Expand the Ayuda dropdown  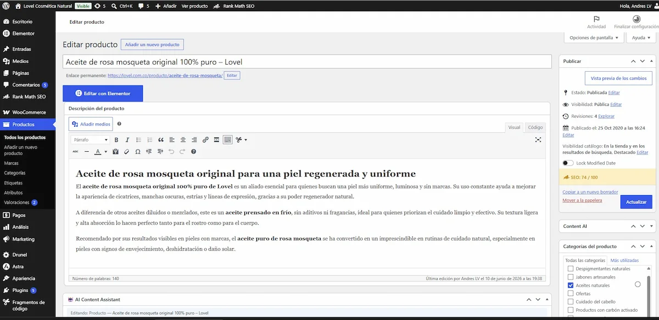tap(641, 38)
